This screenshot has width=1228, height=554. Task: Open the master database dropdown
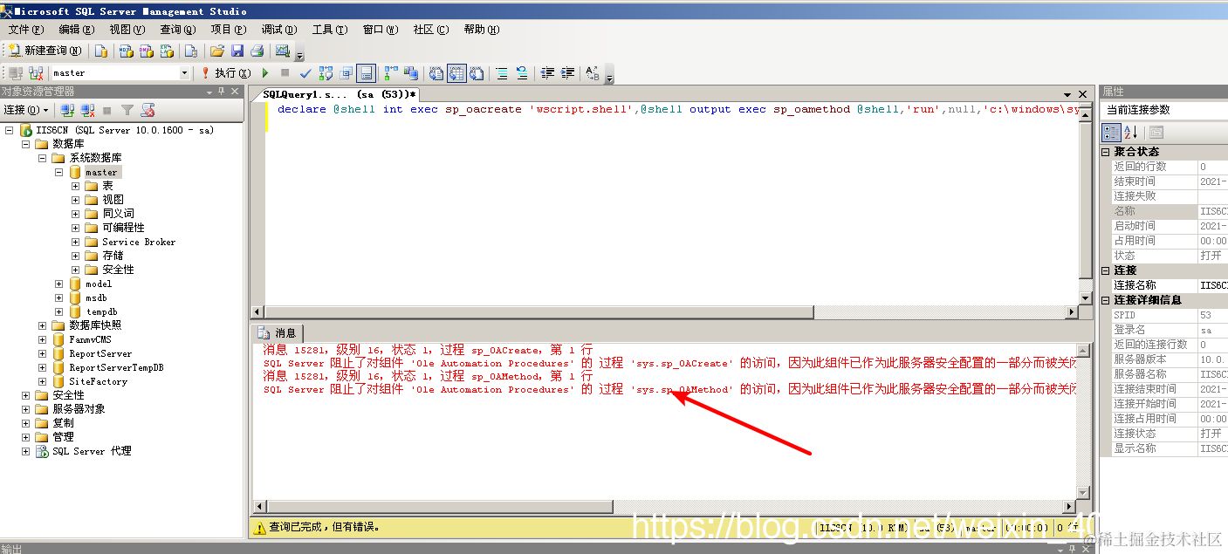pos(184,73)
